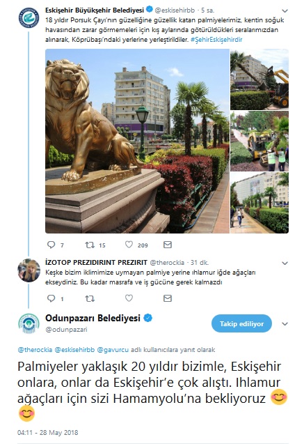Open Odunpazarı Belediyesi profile avatar

point(29,323)
